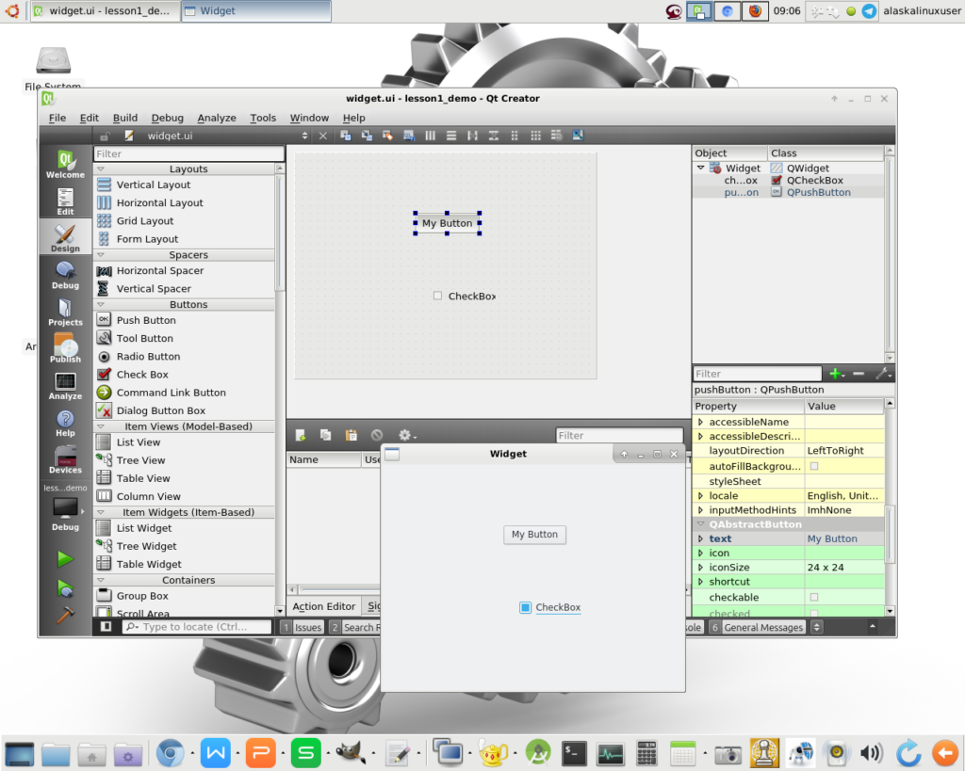
Task: Open the Build menu
Action: click(x=125, y=118)
